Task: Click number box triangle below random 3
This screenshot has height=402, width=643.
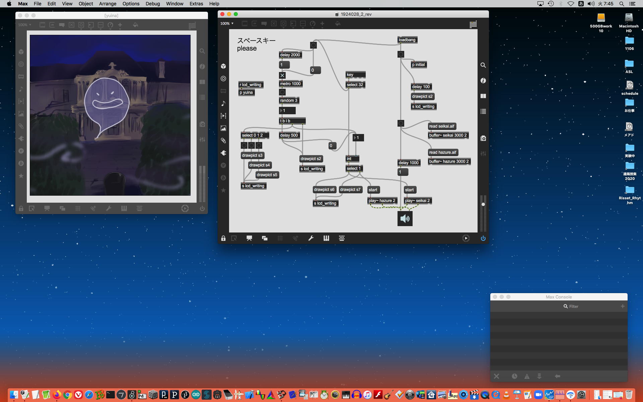Action: click(x=281, y=111)
